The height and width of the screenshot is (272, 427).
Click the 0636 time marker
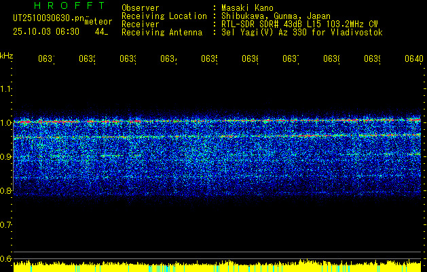250,59
